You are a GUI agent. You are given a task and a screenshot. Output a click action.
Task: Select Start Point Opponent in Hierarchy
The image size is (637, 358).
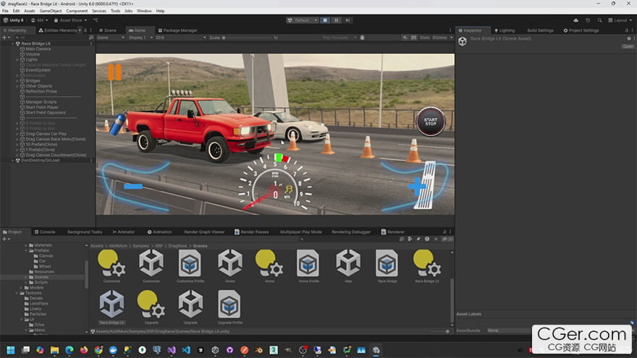click(x=46, y=113)
